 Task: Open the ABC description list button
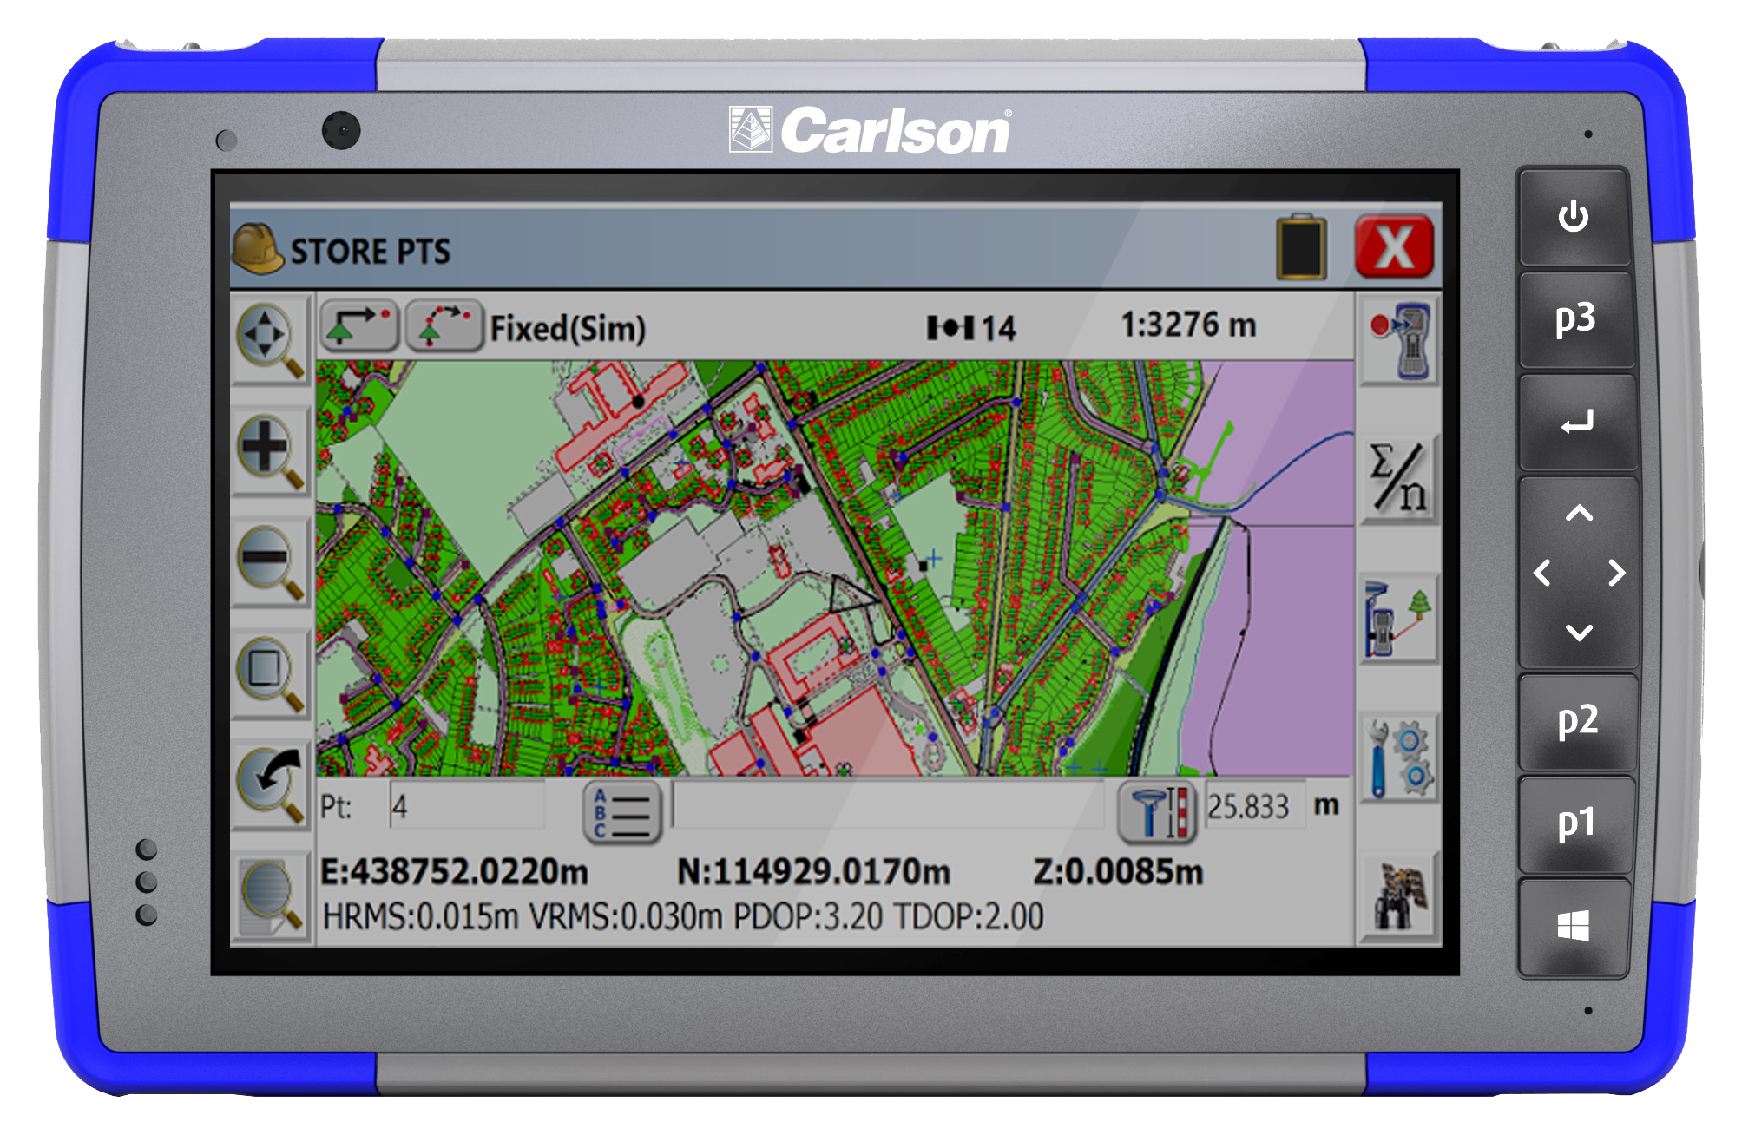point(622,812)
